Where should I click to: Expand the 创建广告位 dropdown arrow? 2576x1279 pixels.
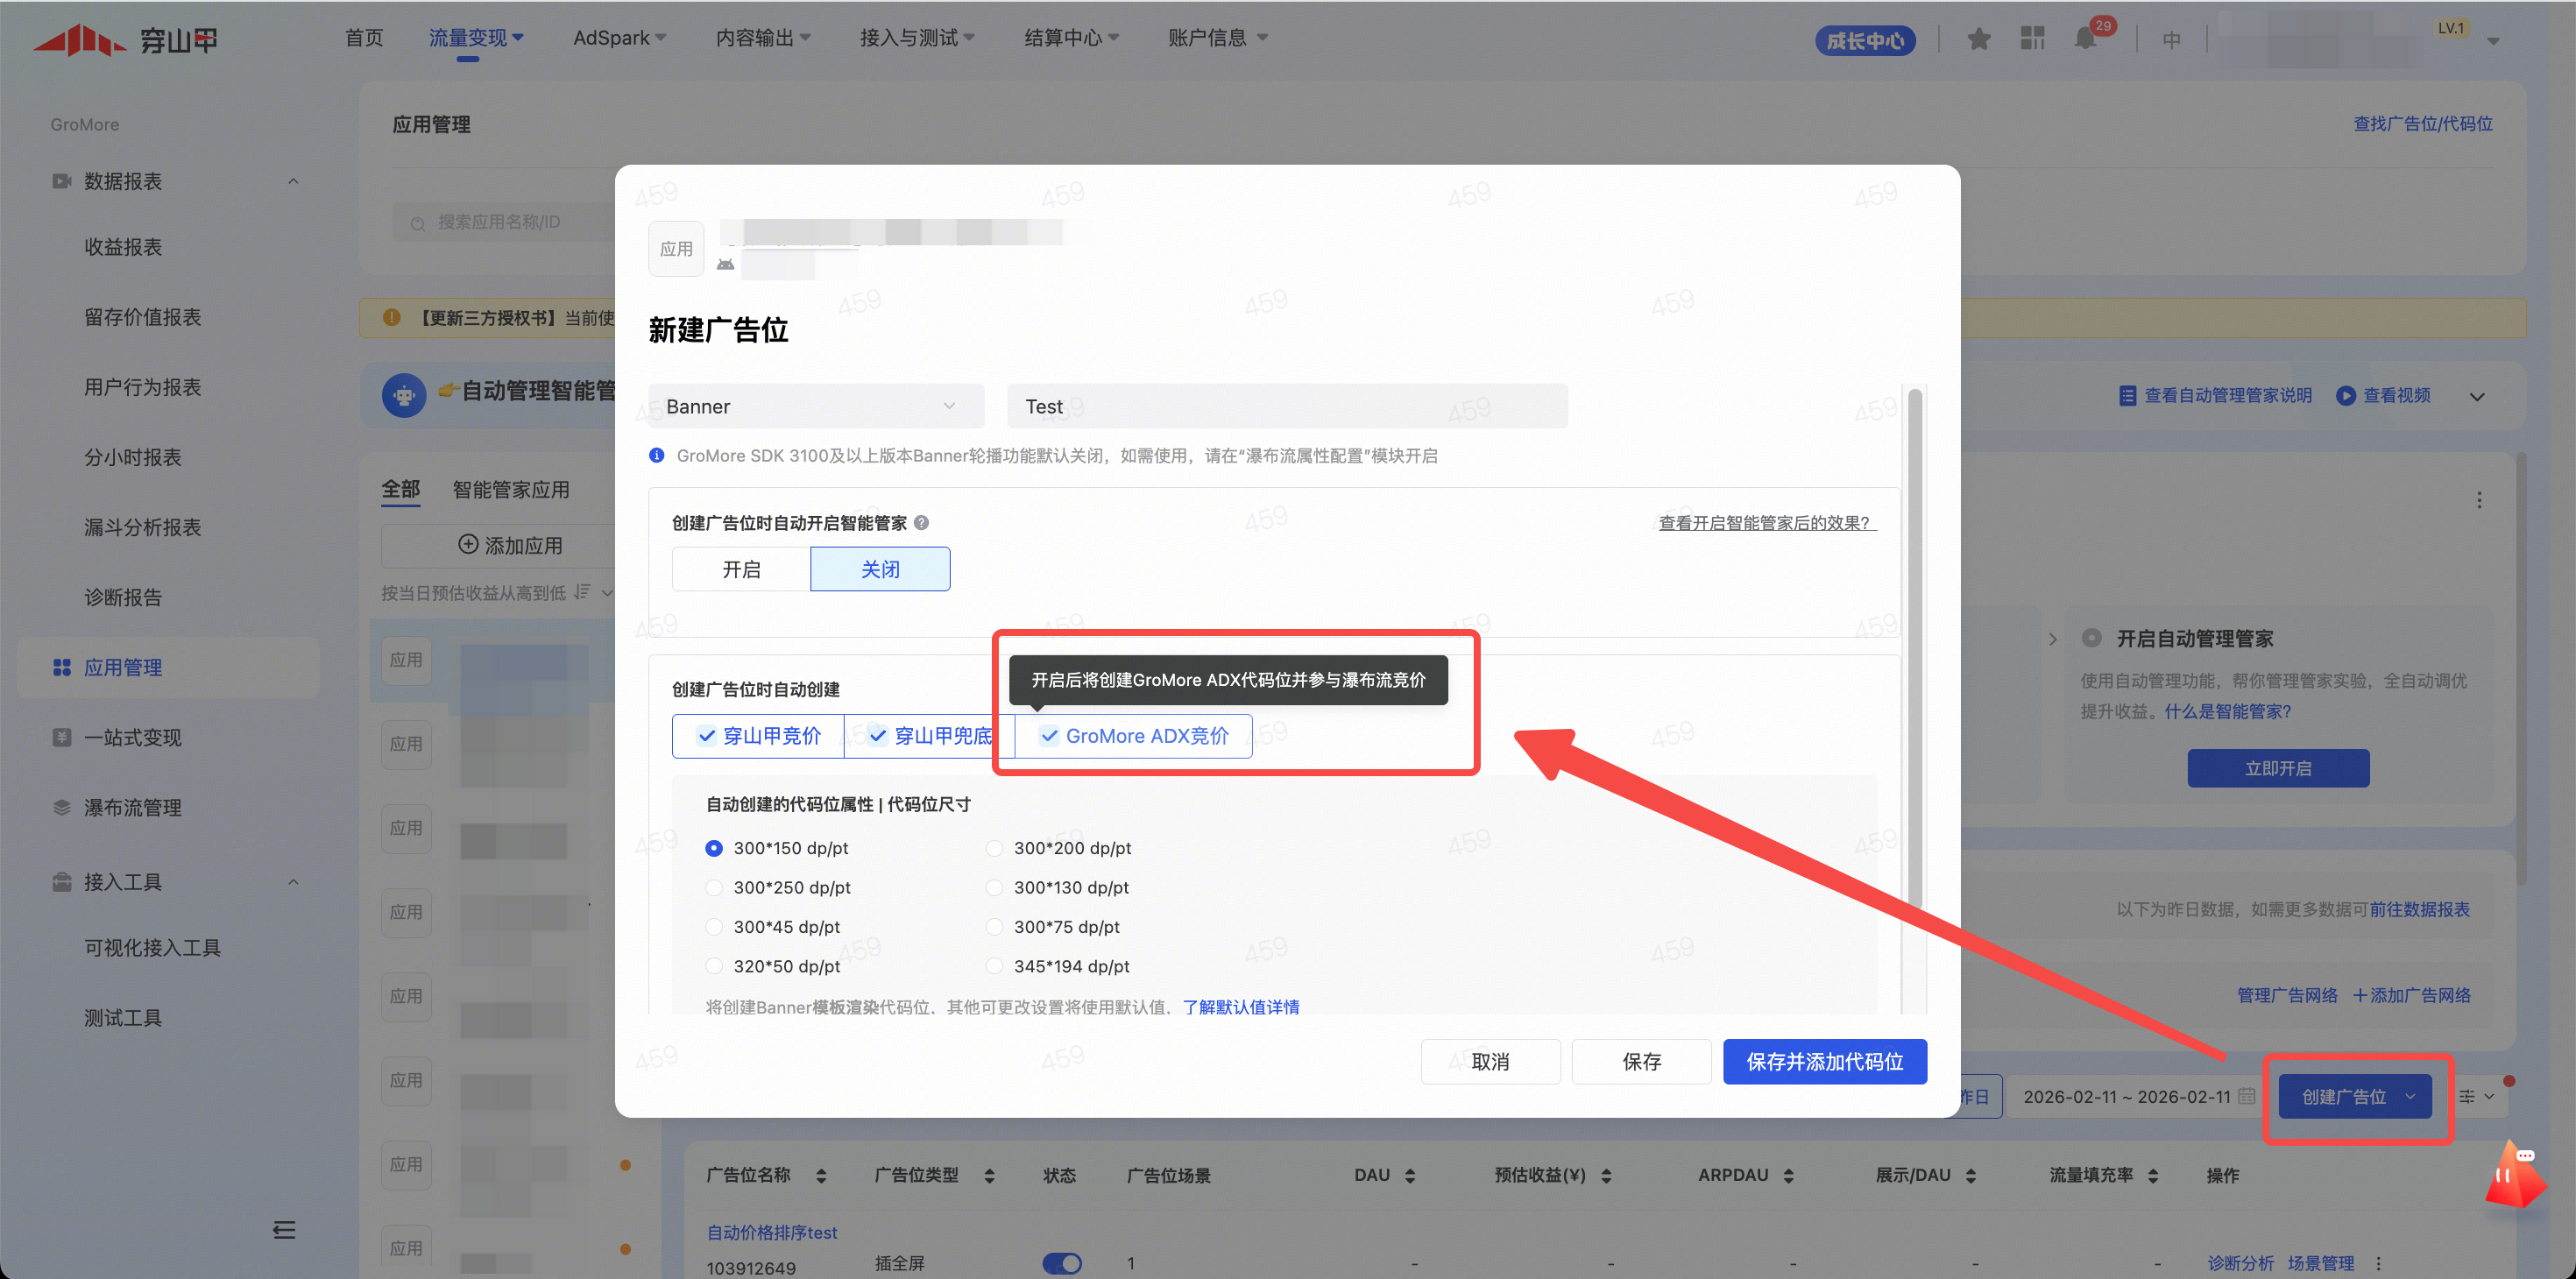2410,1096
